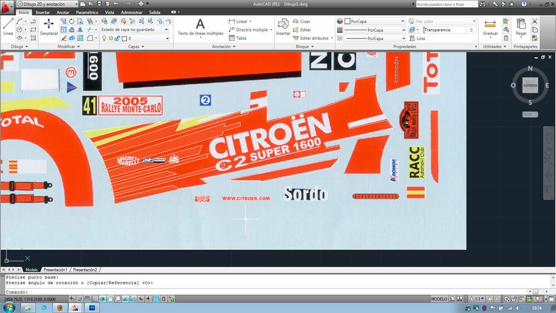Click the Cut scissors icon in Portapapeles

(x=534, y=21)
